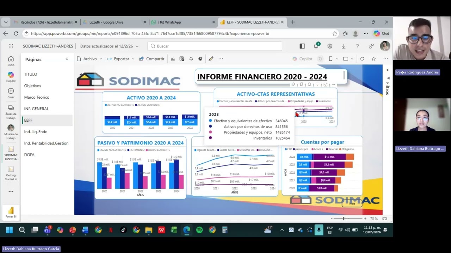Mark report as favorite with star icon
451x253 pixels.
pyautogui.click(x=373, y=59)
